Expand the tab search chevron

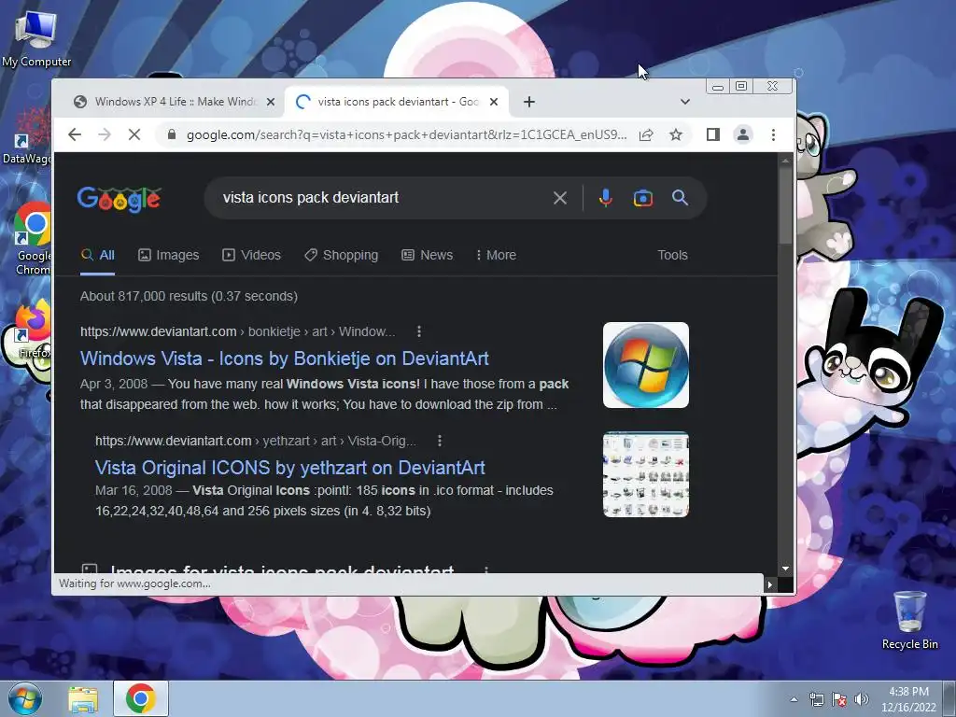[684, 102]
